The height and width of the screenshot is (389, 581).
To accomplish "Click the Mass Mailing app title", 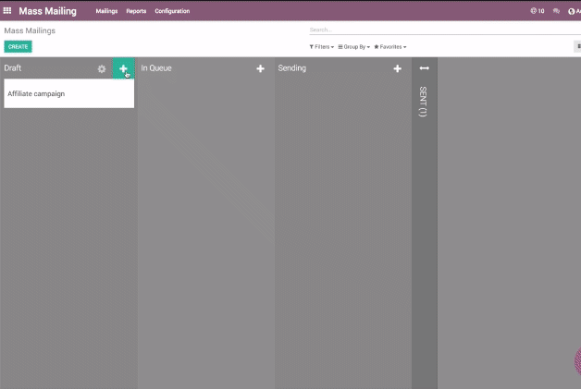I will (x=47, y=11).
